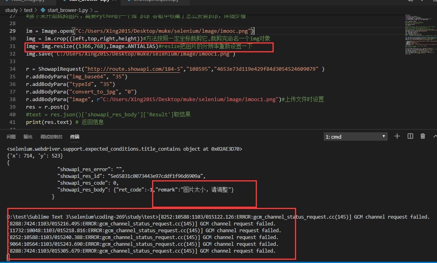
Task: Place cursor in Image.open file path string
Action: 163,31
